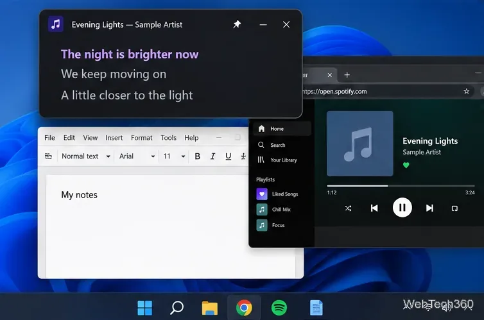Screen dimensions: 484x320
Task: Open the File menu in the document editor
Action: click(x=49, y=138)
